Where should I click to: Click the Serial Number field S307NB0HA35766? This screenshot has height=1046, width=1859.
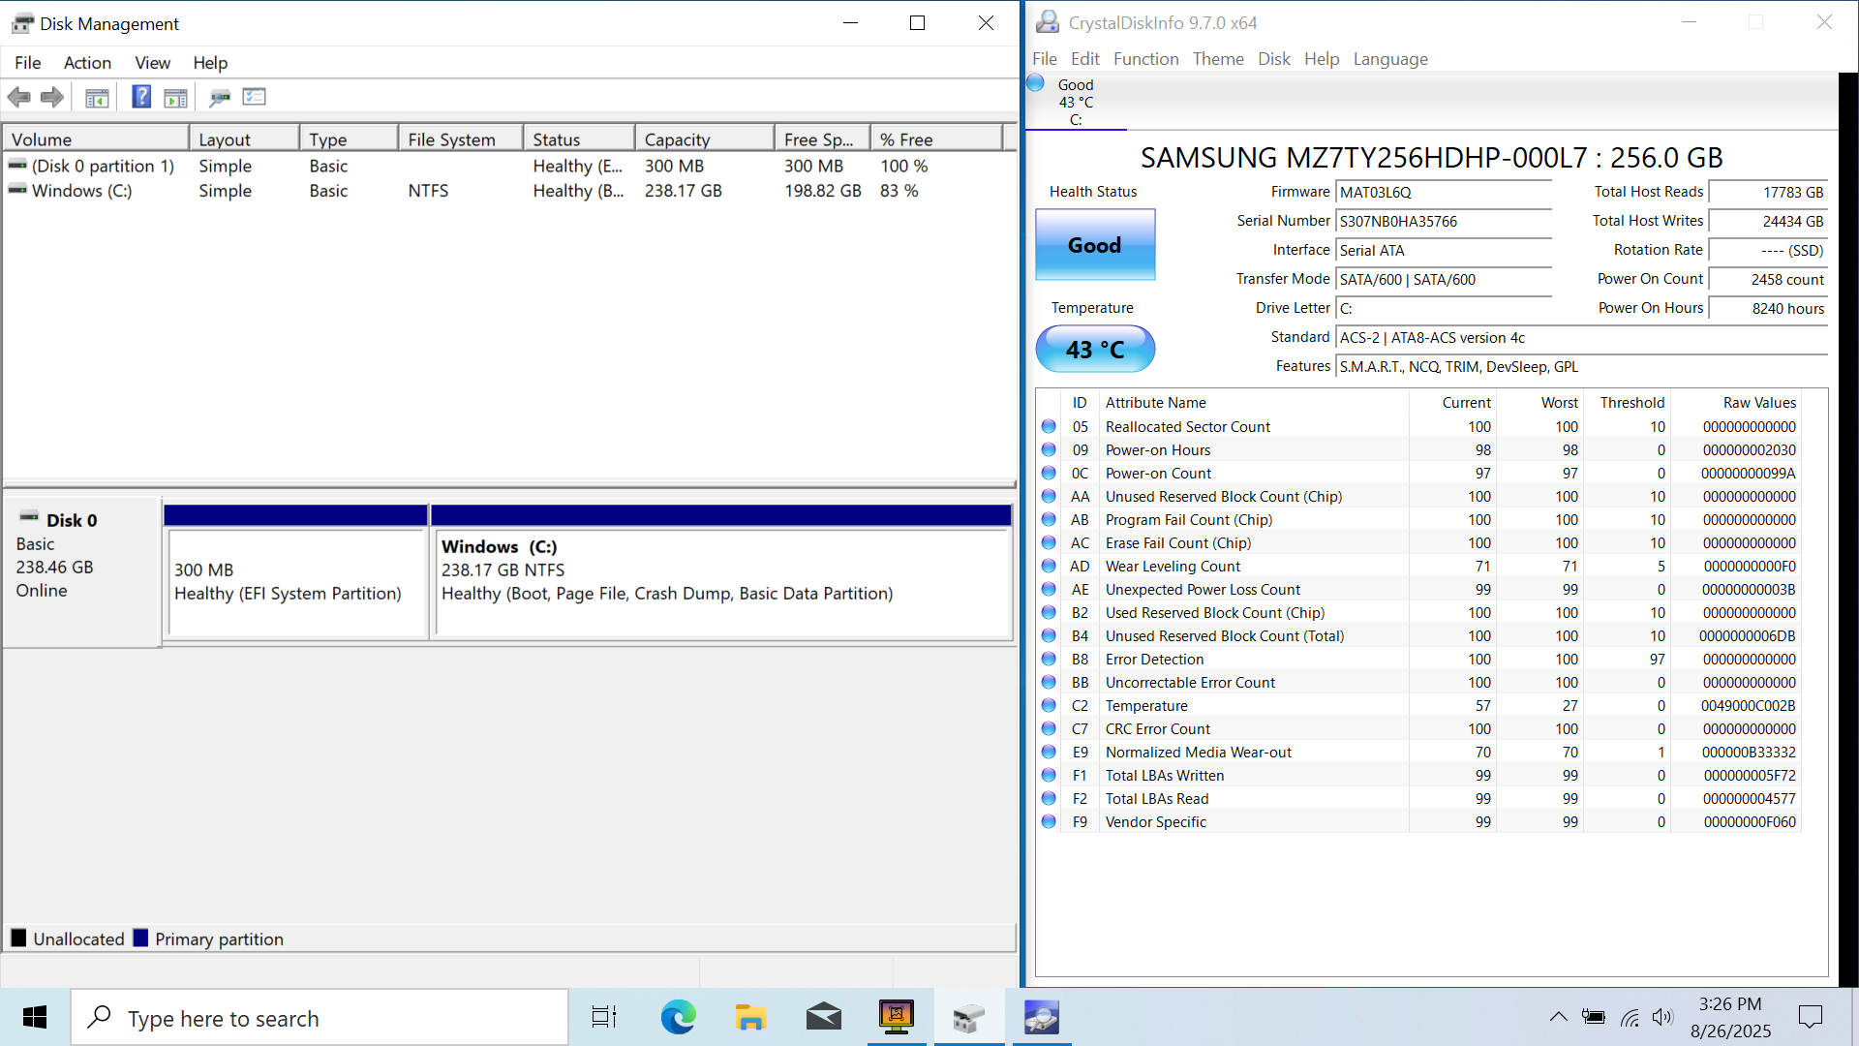pyautogui.click(x=1444, y=222)
